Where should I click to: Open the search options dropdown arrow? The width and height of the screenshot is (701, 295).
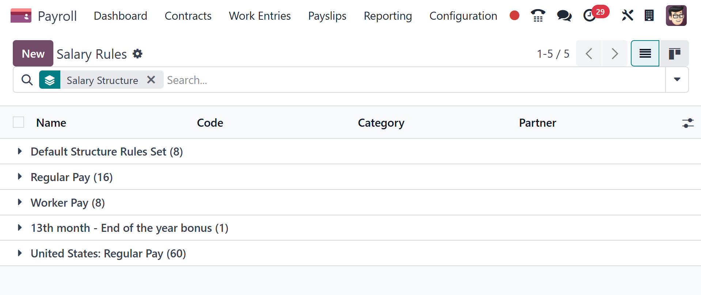click(x=677, y=80)
